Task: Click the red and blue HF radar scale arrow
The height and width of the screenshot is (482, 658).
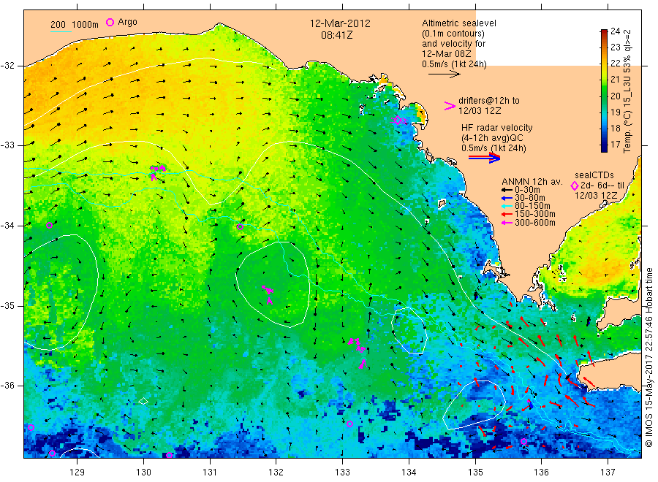Action: [484, 158]
